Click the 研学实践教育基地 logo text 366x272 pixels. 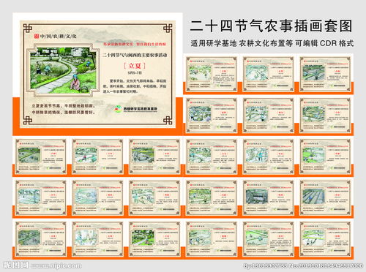click(x=141, y=109)
